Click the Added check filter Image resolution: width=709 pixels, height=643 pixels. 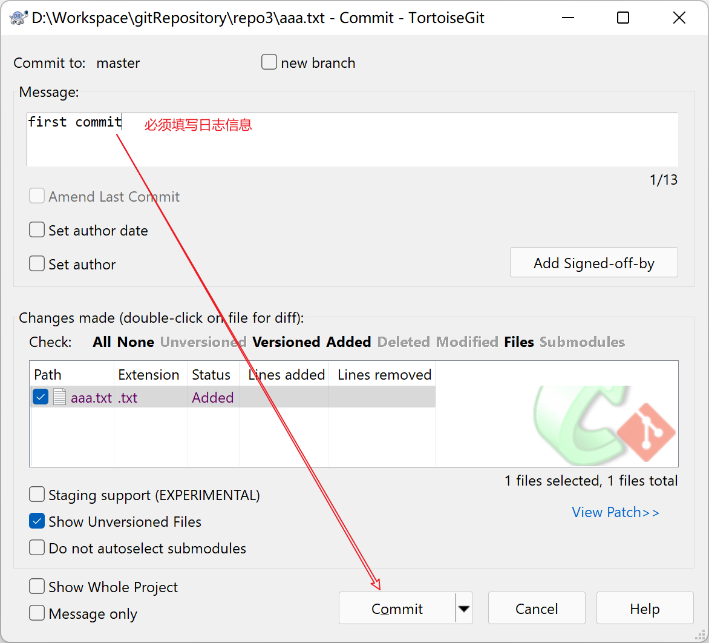(x=348, y=342)
